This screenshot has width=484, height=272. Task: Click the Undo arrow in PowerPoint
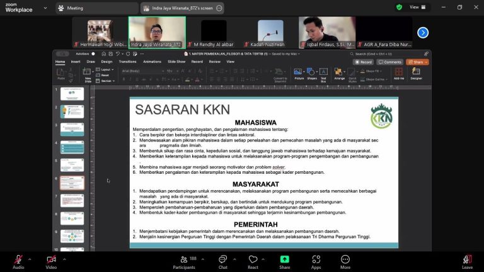pyautogui.click(x=118, y=54)
